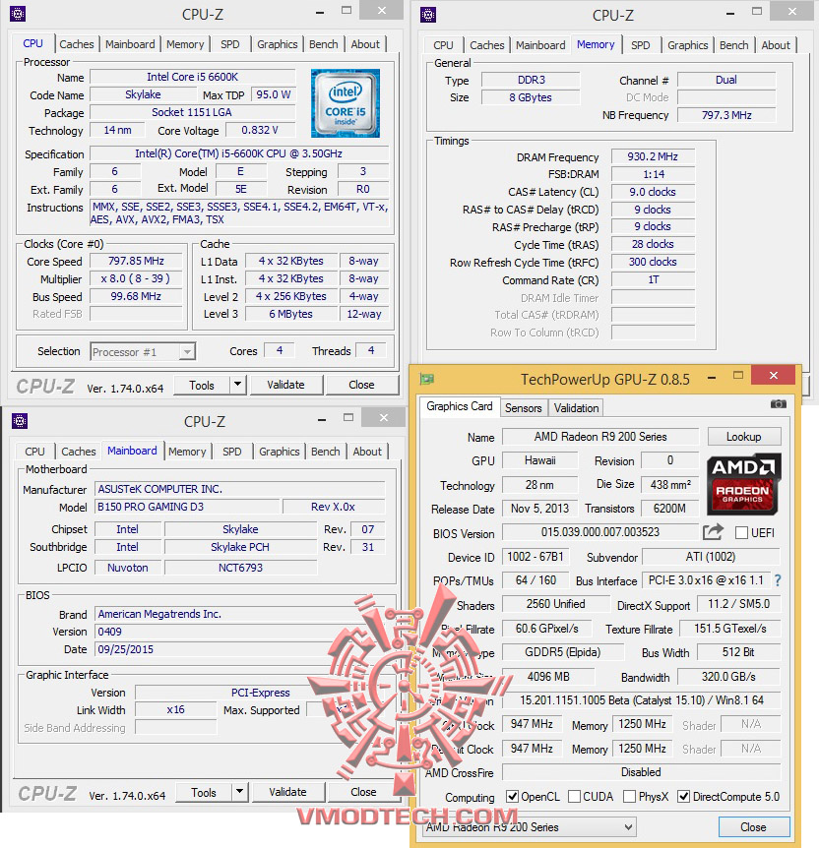Open the Validation tab in GPU-Z
819x848 pixels.
click(x=577, y=408)
